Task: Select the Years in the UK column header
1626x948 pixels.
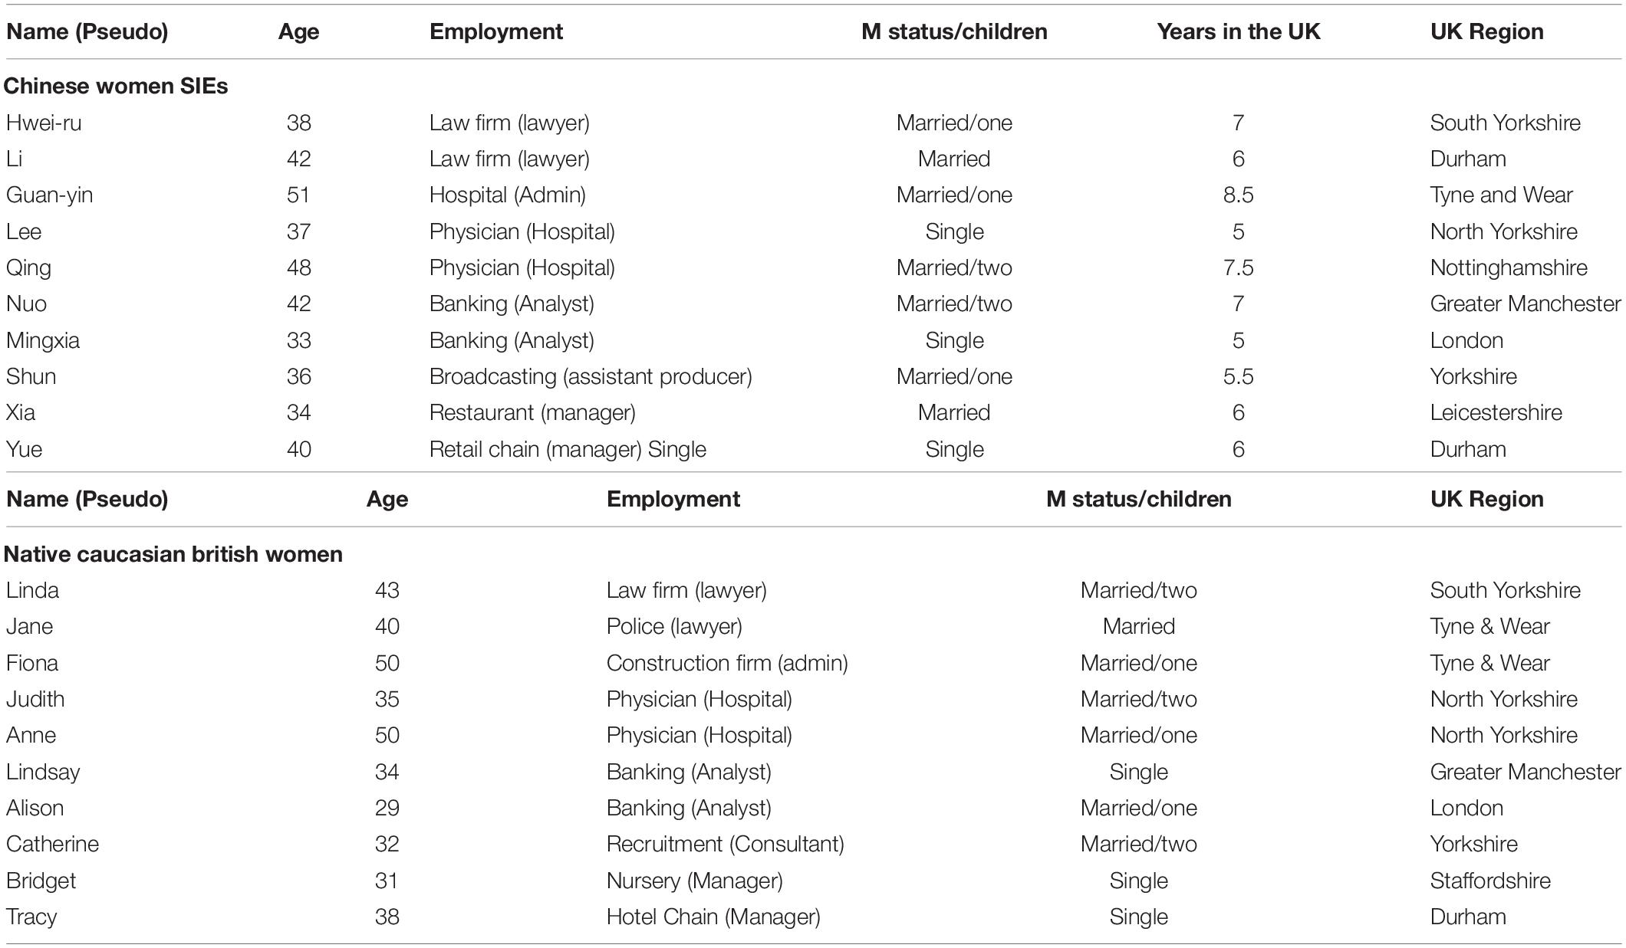Action: (1238, 31)
